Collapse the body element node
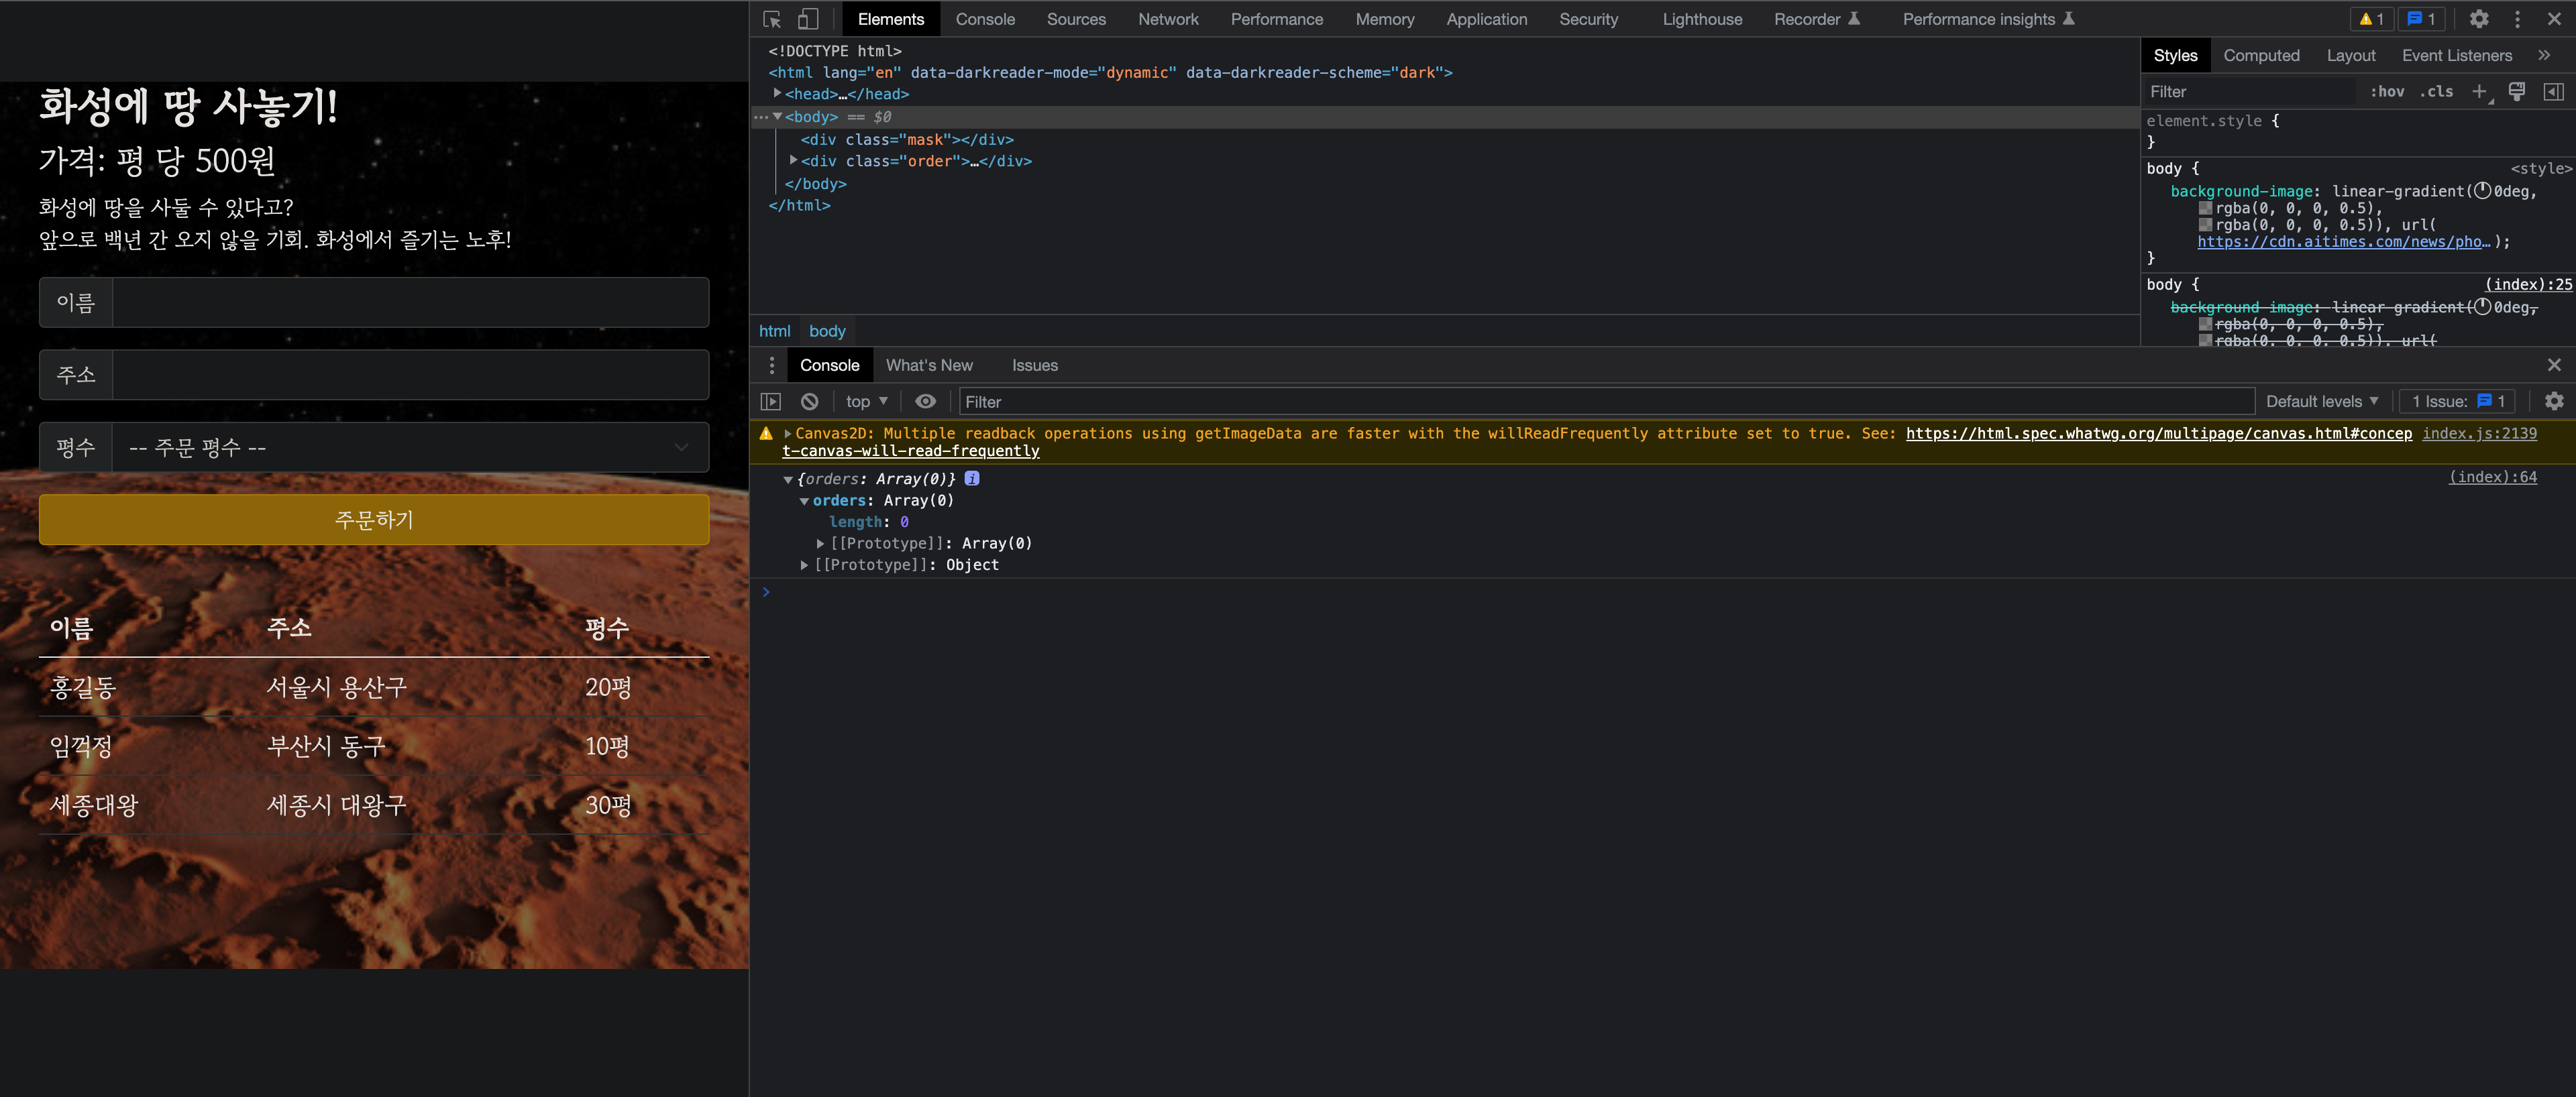Image resolution: width=2576 pixels, height=1097 pixels. (x=777, y=117)
